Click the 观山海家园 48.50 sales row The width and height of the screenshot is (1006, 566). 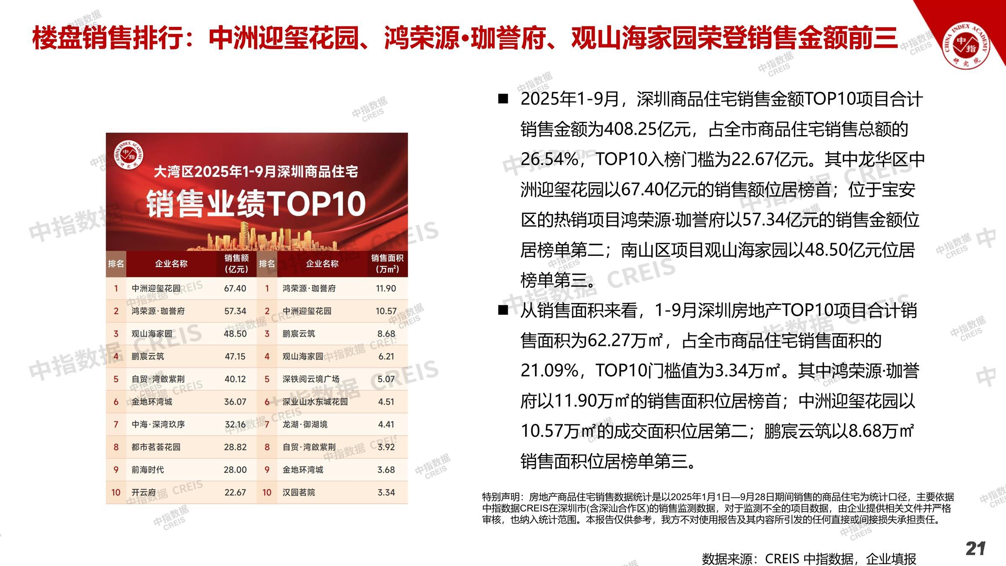[181, 334]
